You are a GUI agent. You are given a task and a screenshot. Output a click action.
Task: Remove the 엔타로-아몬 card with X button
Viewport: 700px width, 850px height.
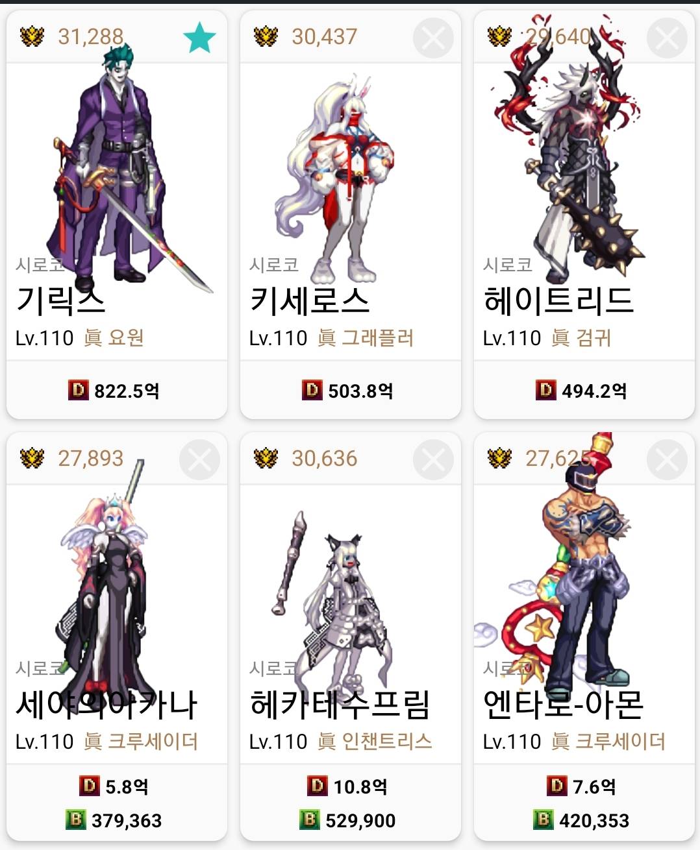[x=667, y=459]
